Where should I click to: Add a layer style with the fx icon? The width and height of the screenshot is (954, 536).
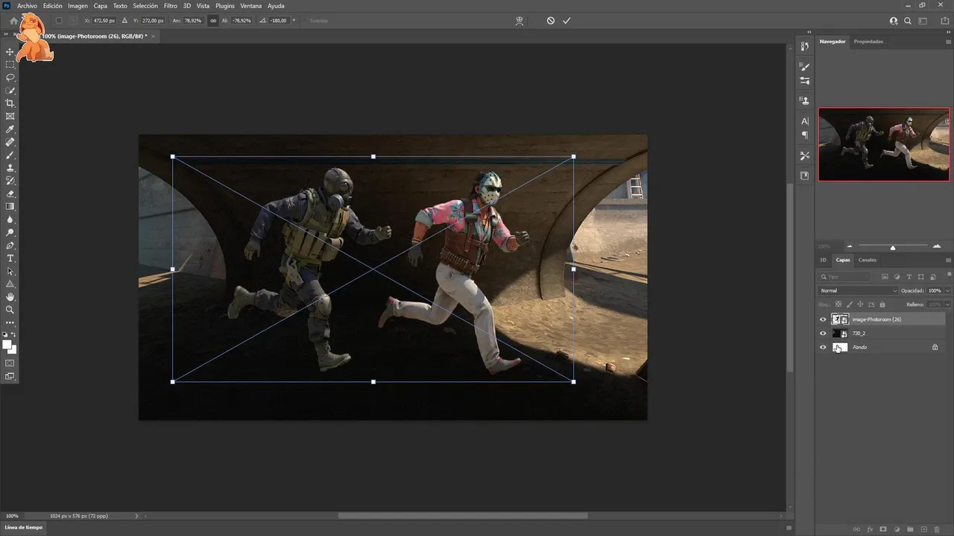(x=871, y=529)
